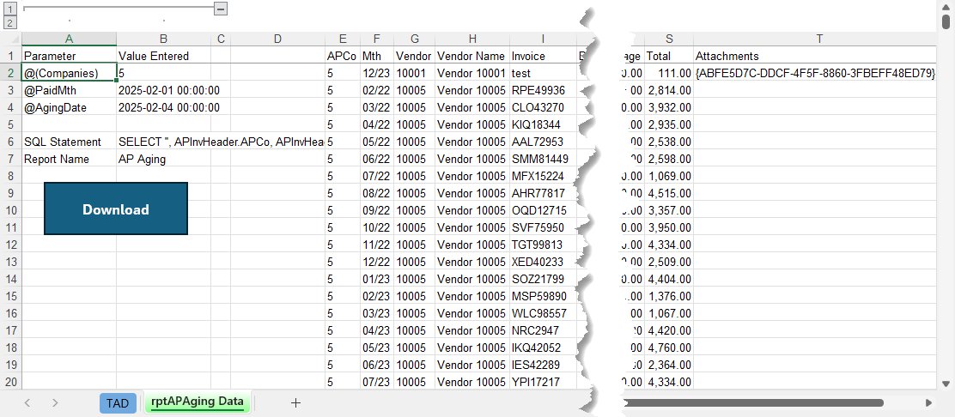Select column E header
955x417 pixels.
coord(343,39)
